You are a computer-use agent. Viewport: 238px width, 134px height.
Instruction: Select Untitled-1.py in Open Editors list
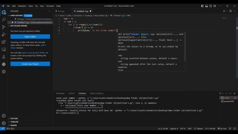pos(30,22)
